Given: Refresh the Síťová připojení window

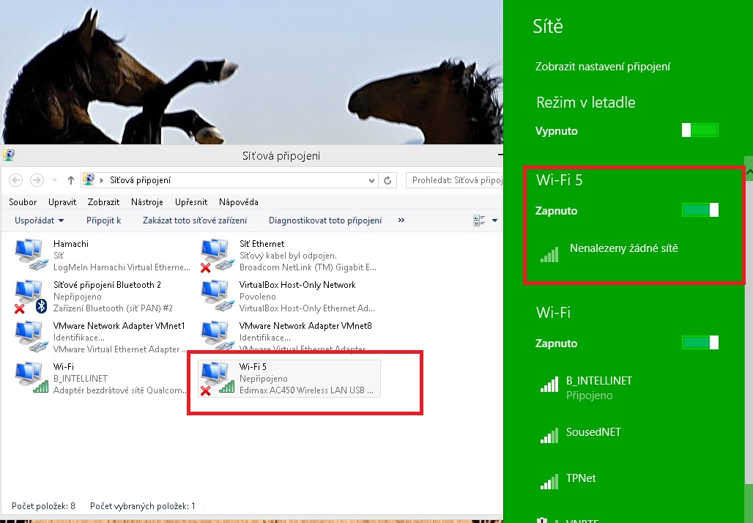Looking at the screenshot, I should (387, 181).
